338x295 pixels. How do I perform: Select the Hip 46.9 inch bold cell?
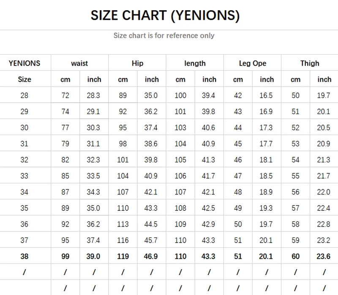[x=151, y=256]
